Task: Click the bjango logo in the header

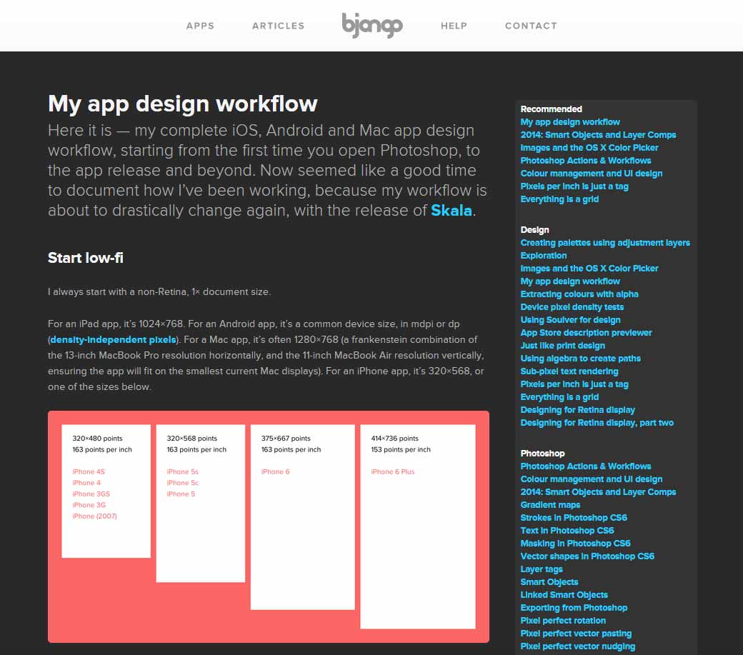Action: (372, 26)
